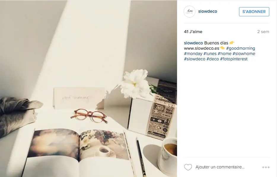Open the three-dots more options menu
Viewport: 277px width, 177px height.
point(266,167)
